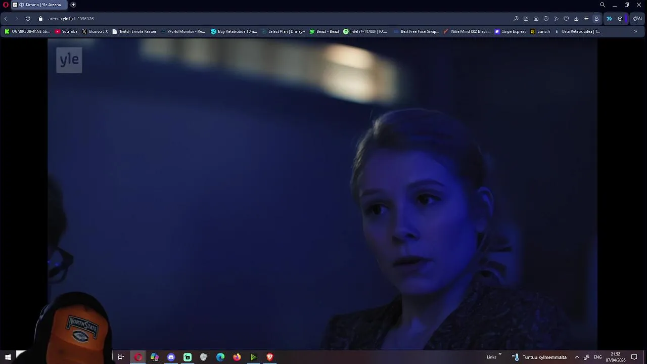Image resolution: width=647 pixels, height=364 pixels.
Task: View site security lock info
Action: pyautogui.click(x=41, y=19)
